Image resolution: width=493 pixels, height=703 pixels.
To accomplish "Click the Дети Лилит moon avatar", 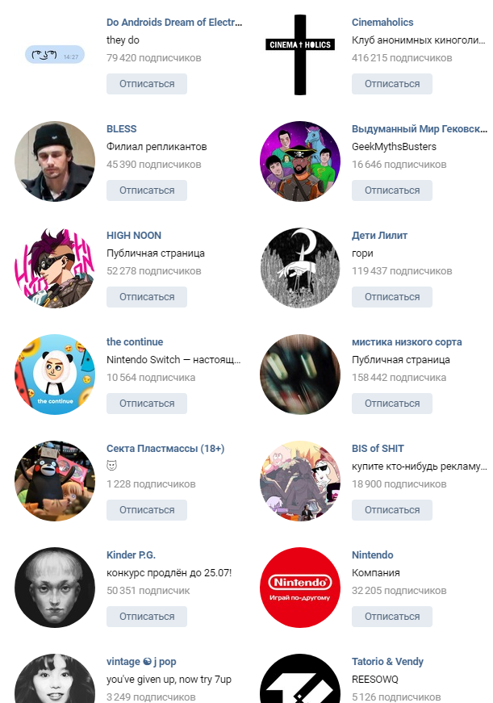I will point(300,268).
